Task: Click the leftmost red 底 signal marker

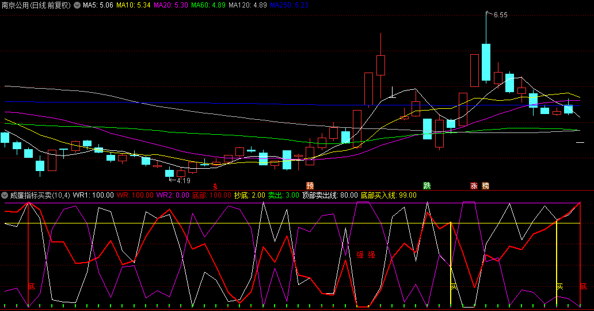Action: (x=31, y=286)
